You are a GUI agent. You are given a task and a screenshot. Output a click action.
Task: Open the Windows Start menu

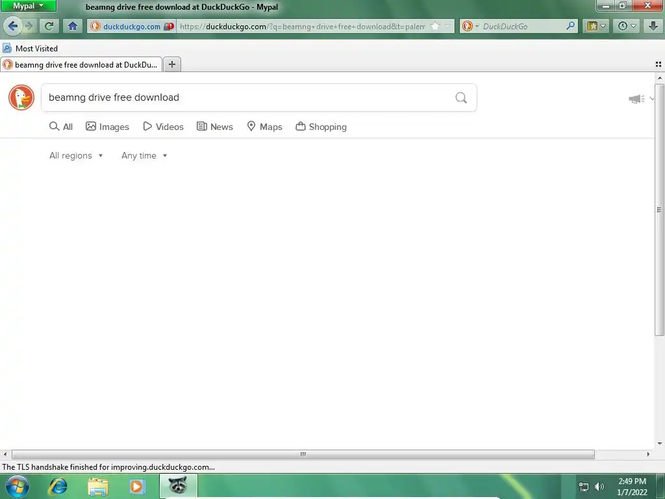click(18, 487)
